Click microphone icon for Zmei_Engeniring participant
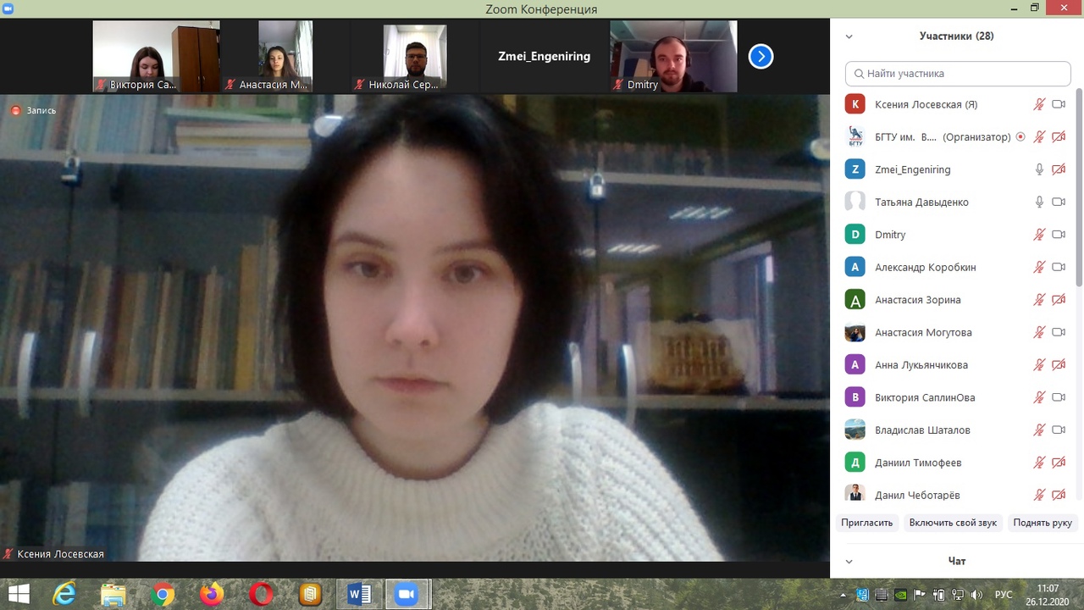This screenshot has width=1084, height=610. tap(1039, 169)
